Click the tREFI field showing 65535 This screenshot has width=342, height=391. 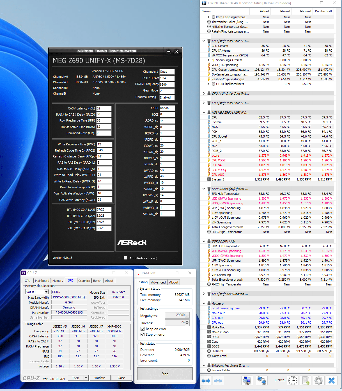(167, 108)
